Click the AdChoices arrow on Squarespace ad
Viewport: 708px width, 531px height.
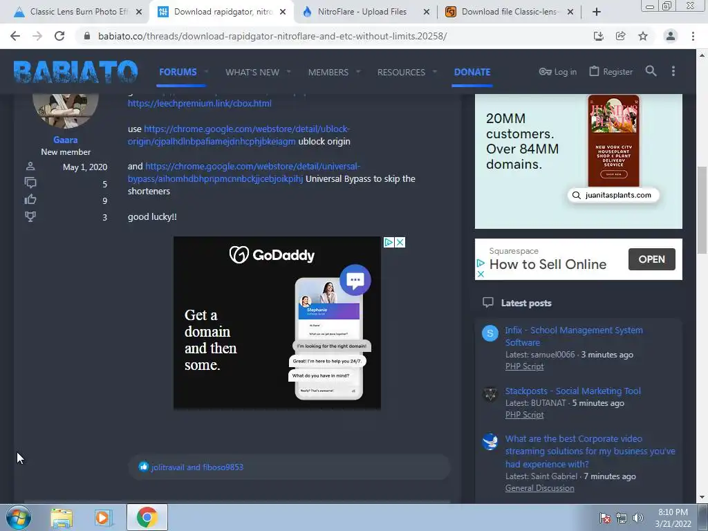pos(481,263)
